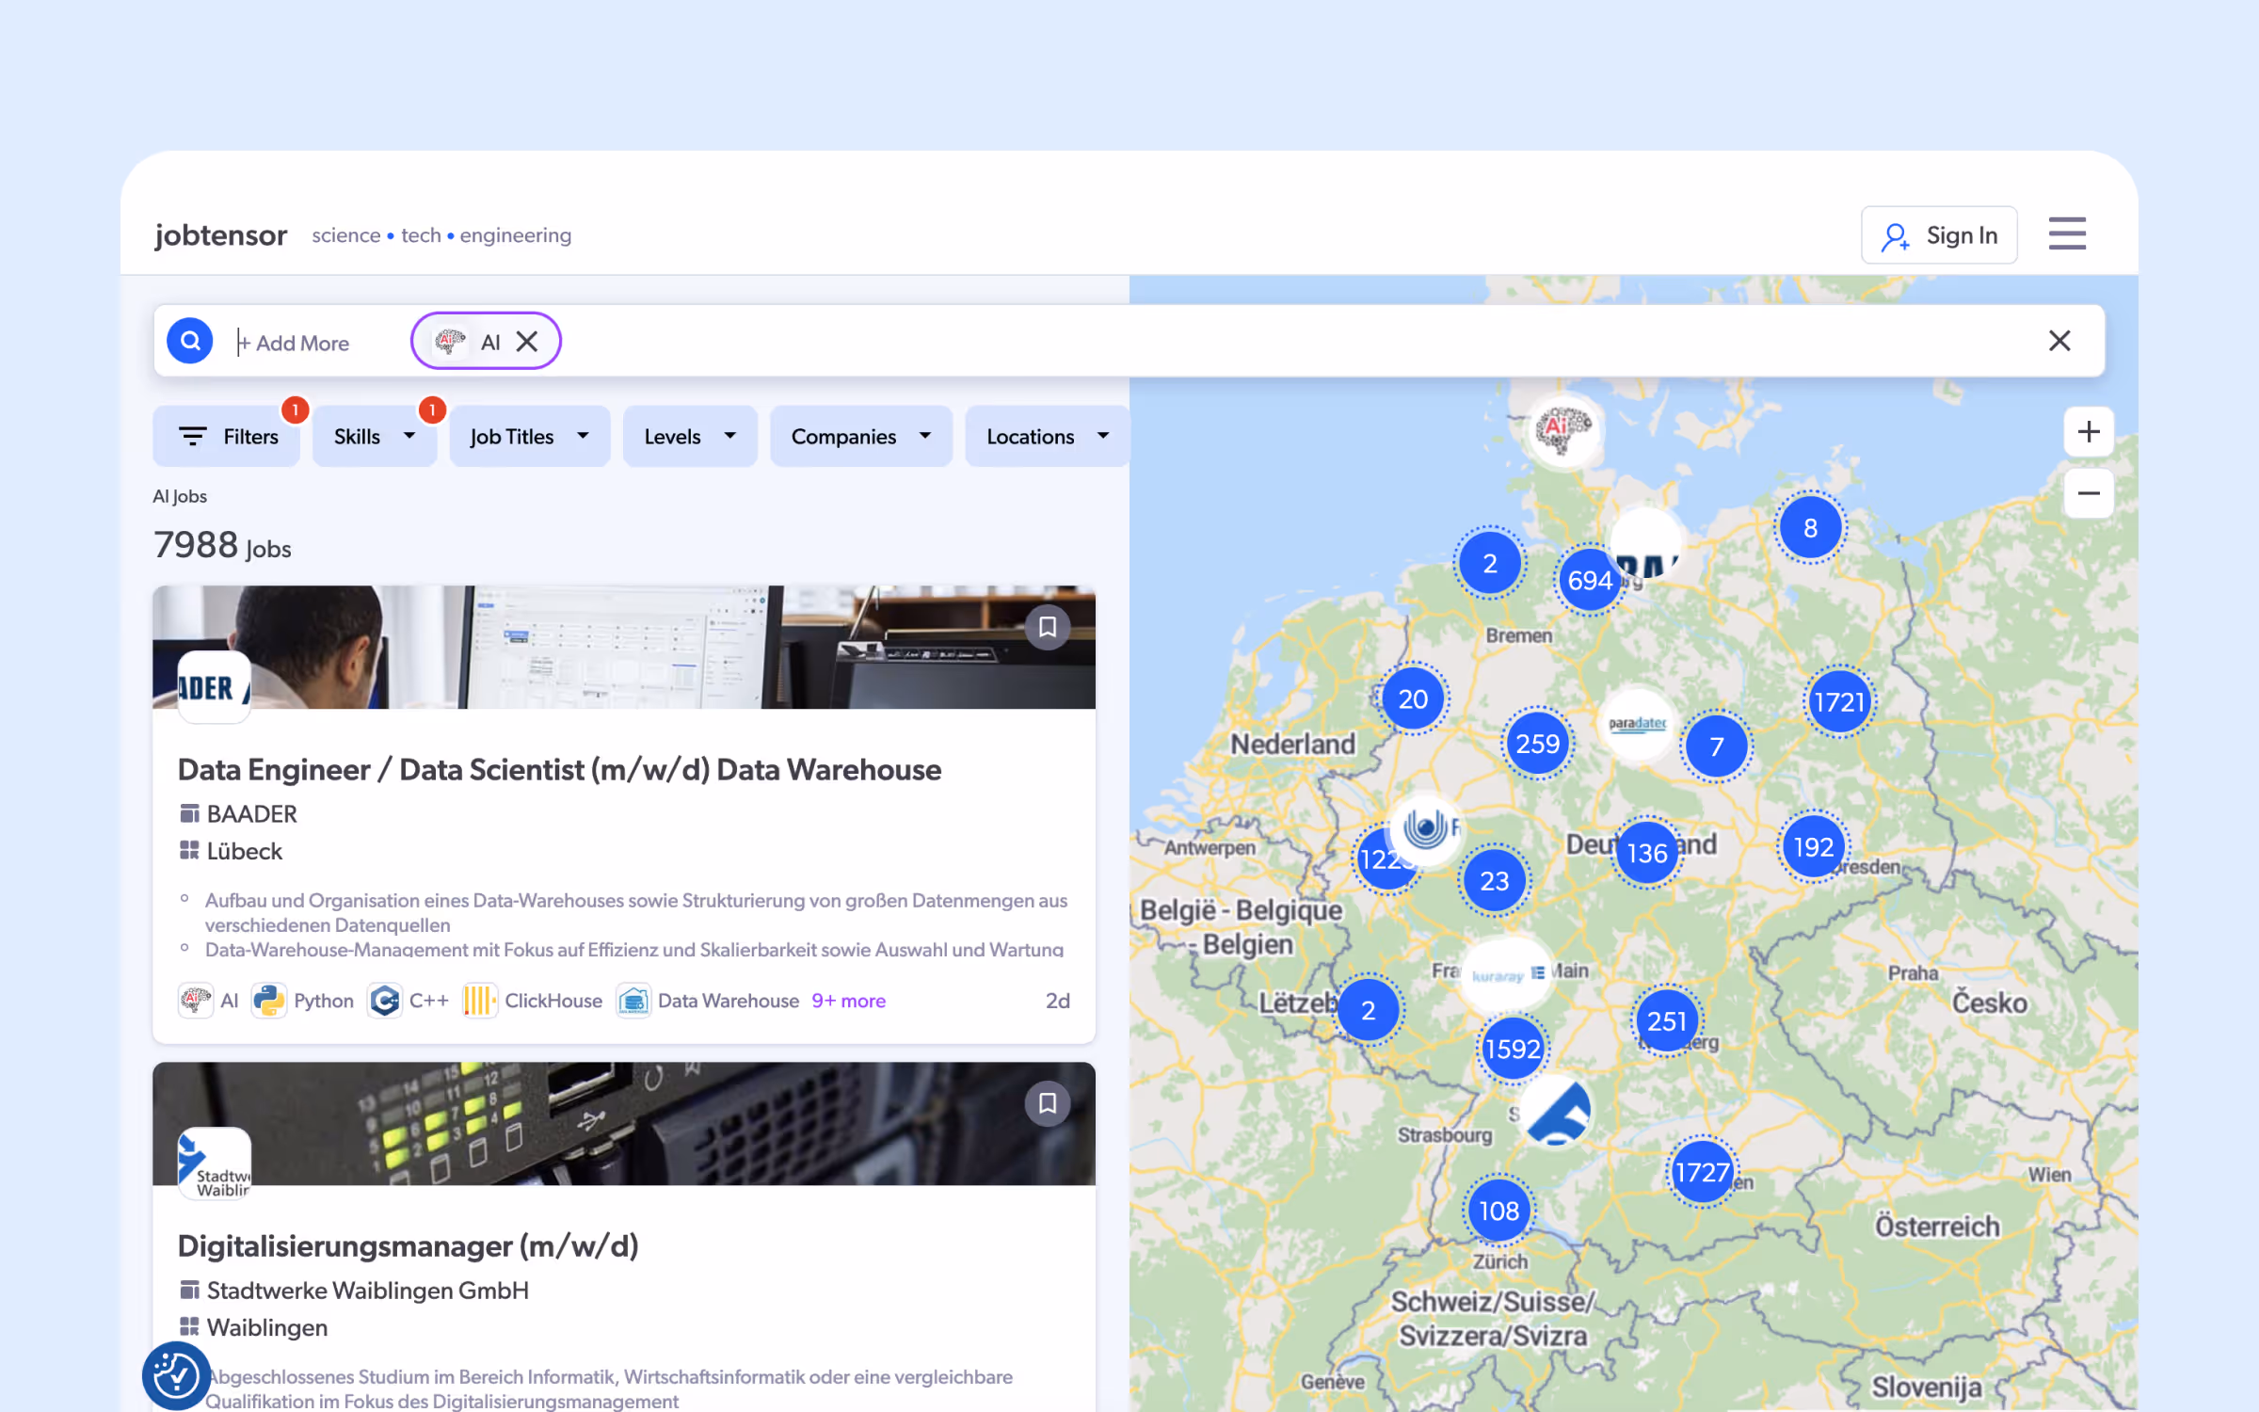Zoom in on the map

pyautogui.click(x=2088, y=431)
